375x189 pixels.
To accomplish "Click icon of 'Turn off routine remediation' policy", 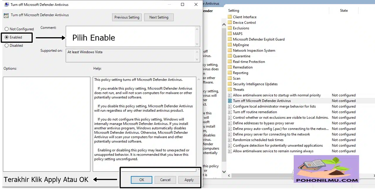I will point(230,112).
